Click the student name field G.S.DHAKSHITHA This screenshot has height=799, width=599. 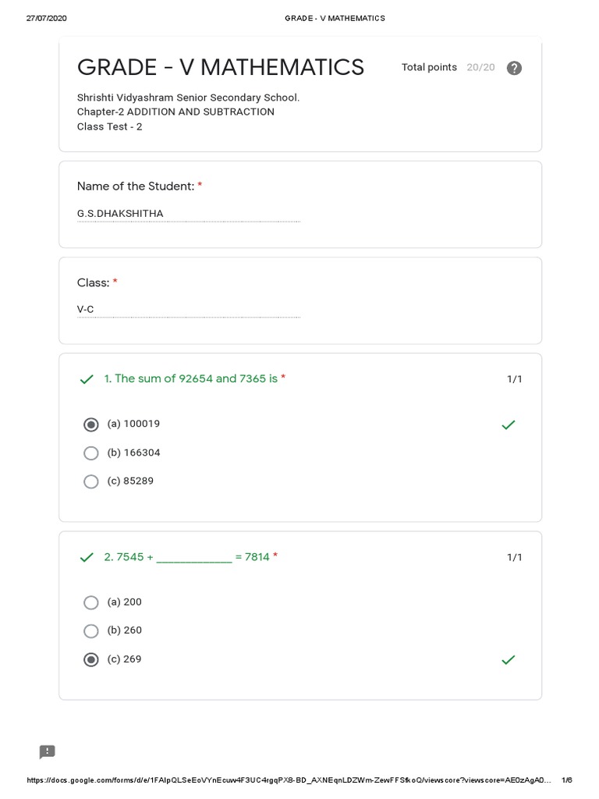pyautogui.click(x=188, y=214)
